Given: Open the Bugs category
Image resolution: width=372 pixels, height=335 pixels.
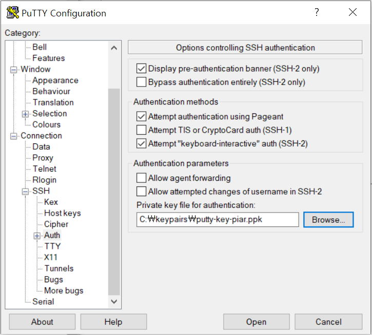Looking at the screenshot, I should (x=53, y=280).
